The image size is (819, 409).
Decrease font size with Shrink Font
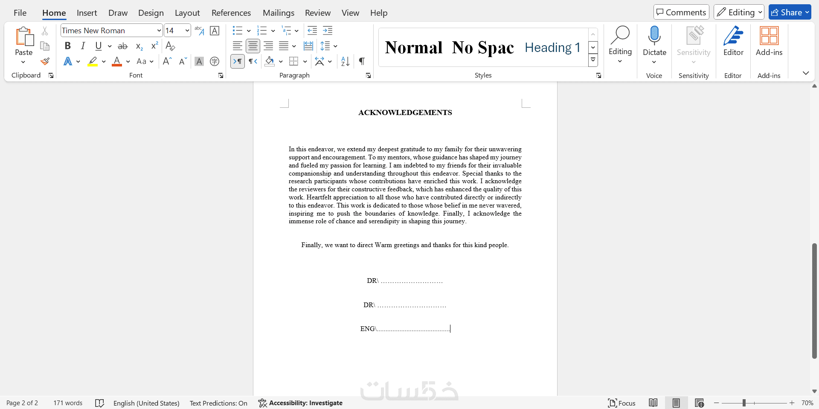pos(183,61)
